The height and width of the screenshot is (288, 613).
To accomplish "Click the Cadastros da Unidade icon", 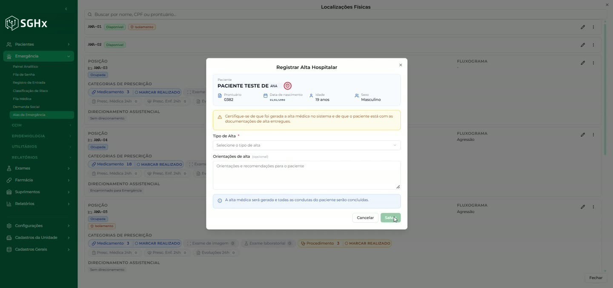I will coord(9,238).
